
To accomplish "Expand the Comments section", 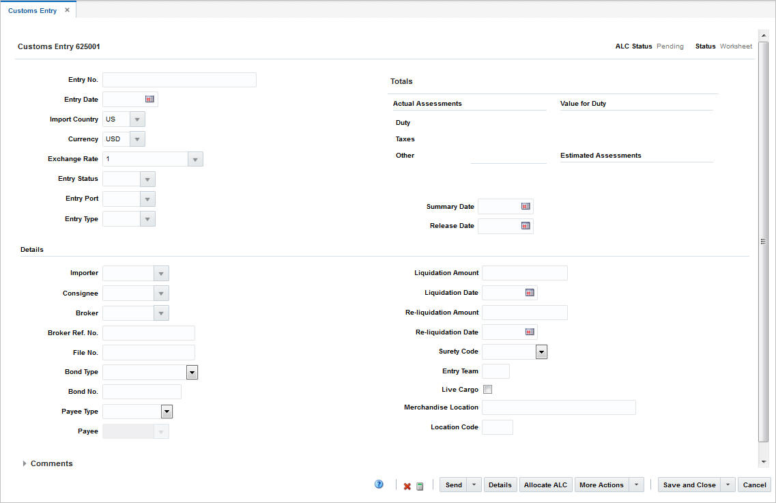I will pos(25,463).
